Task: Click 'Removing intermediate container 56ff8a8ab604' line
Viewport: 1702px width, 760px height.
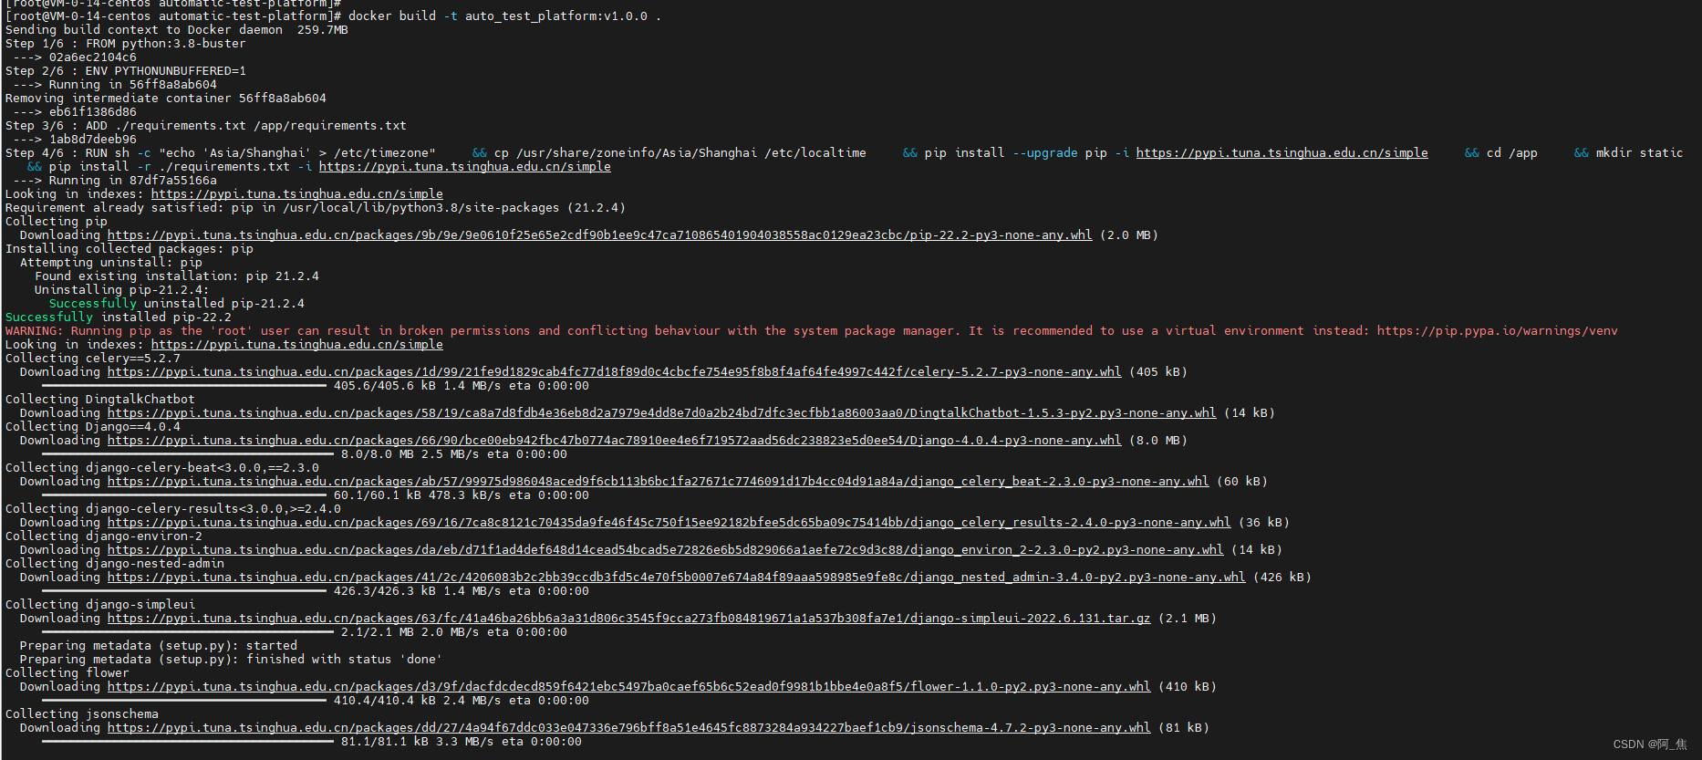Action: click(165, 99)
